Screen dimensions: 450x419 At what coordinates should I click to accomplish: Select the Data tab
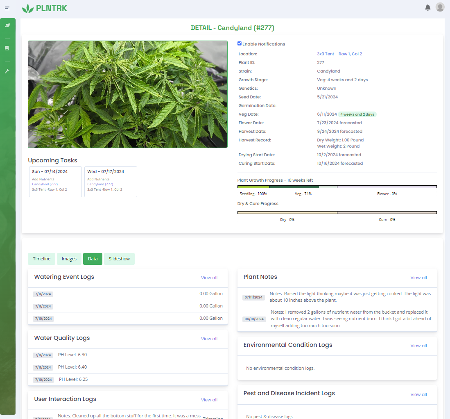pyautogui.click(x=93, y=259)
